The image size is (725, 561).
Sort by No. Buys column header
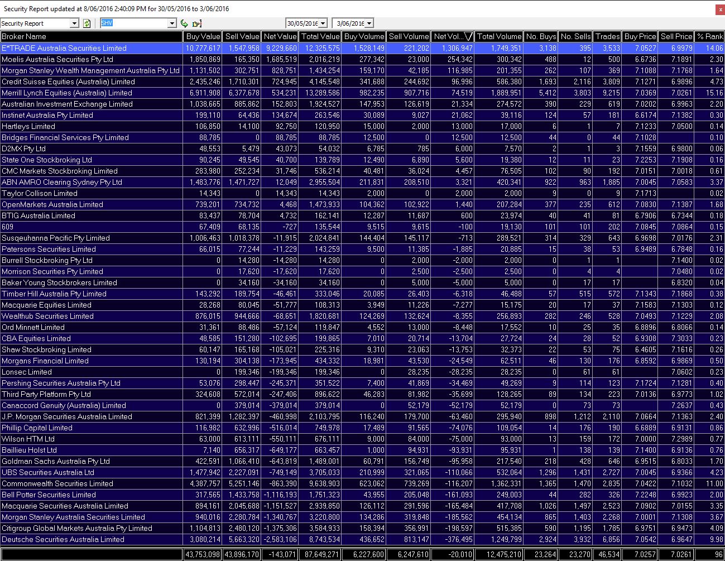541,36
